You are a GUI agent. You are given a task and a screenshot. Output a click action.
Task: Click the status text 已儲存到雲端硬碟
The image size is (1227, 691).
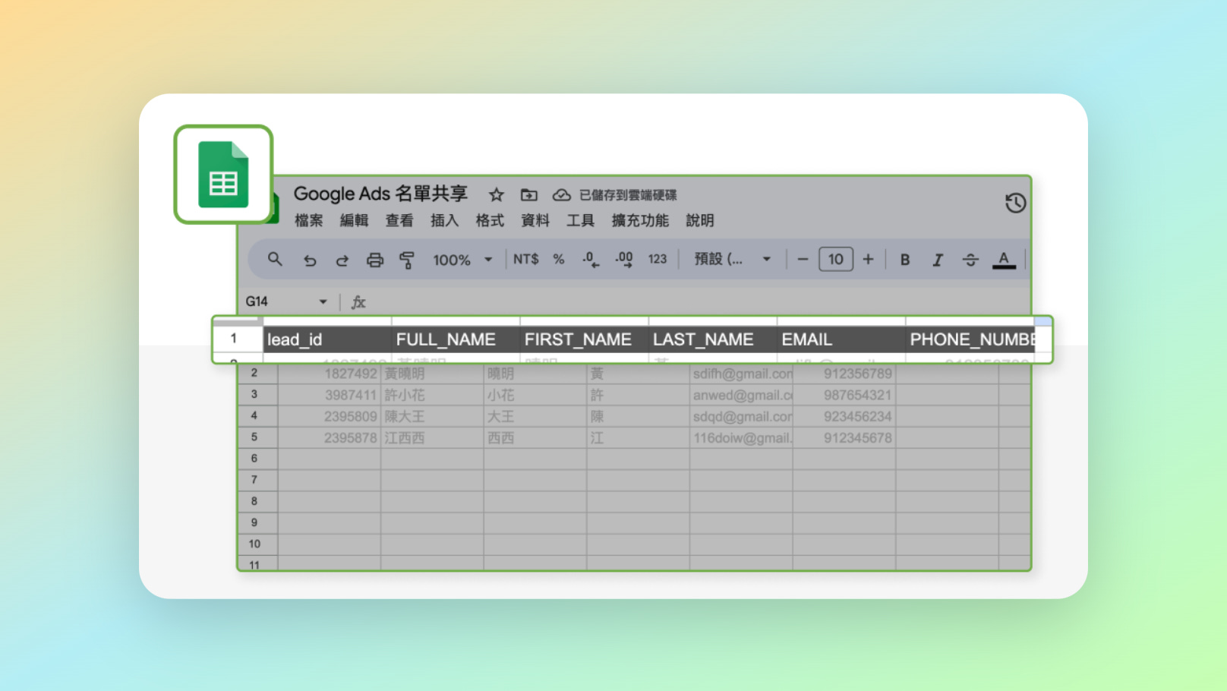628,195
